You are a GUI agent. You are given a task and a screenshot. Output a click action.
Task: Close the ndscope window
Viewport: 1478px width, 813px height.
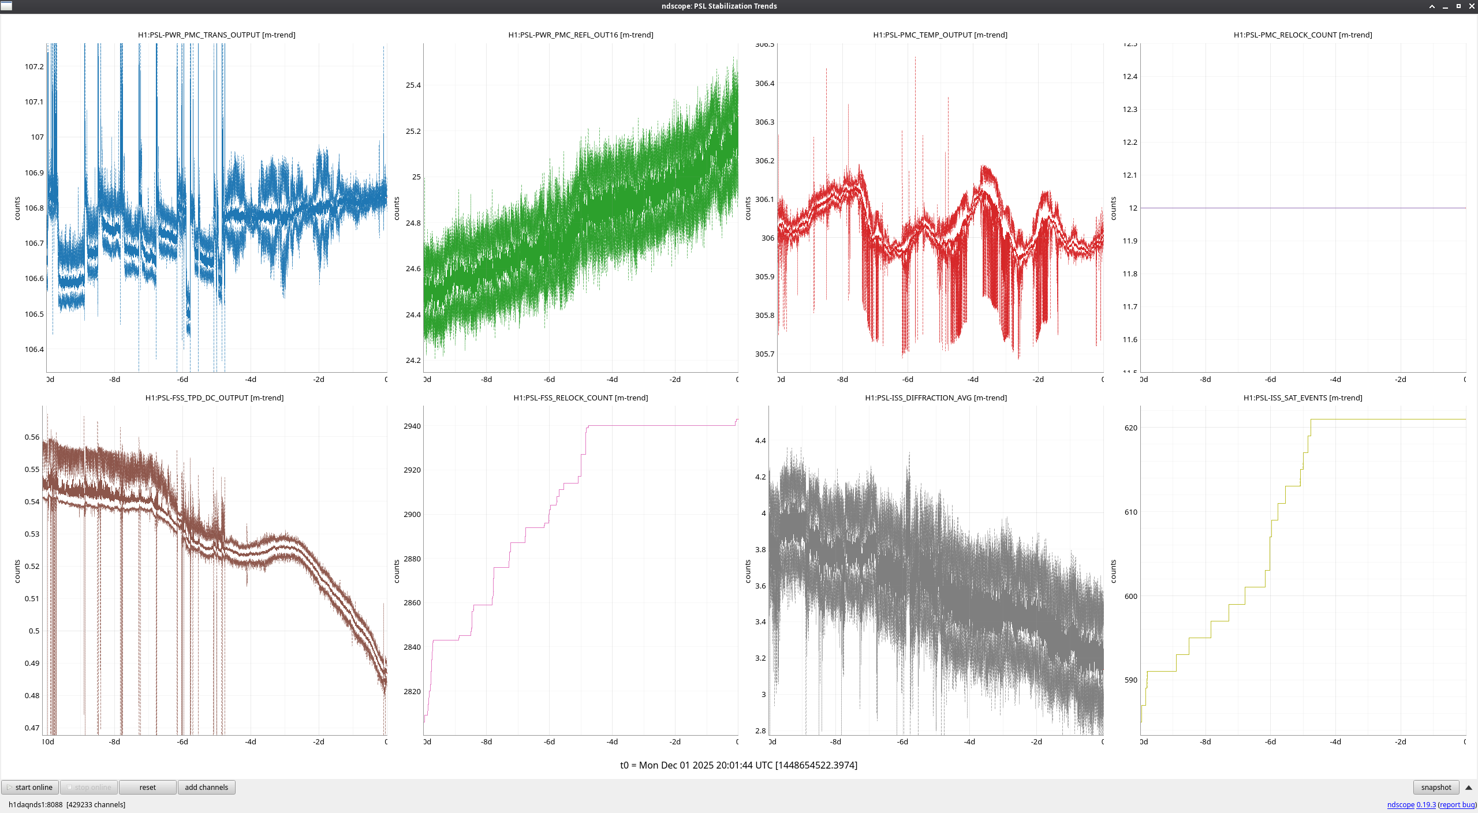tap(1471, 6)
